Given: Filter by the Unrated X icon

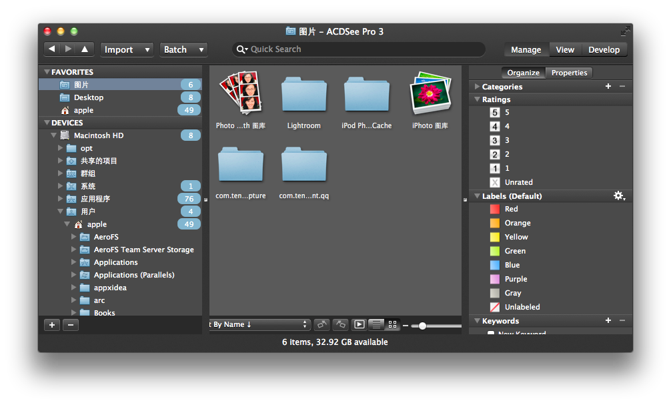Looking at the screenshot, I should tap(495, 182).
